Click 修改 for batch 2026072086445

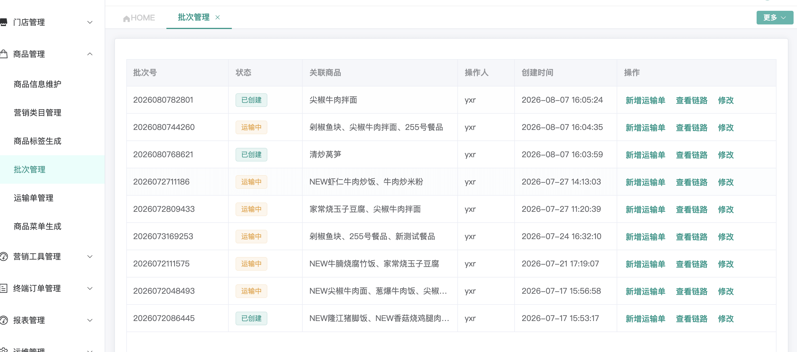726,319
